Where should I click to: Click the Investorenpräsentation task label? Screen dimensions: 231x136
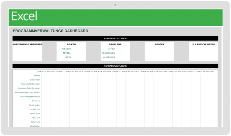click(x=30, y=97)
